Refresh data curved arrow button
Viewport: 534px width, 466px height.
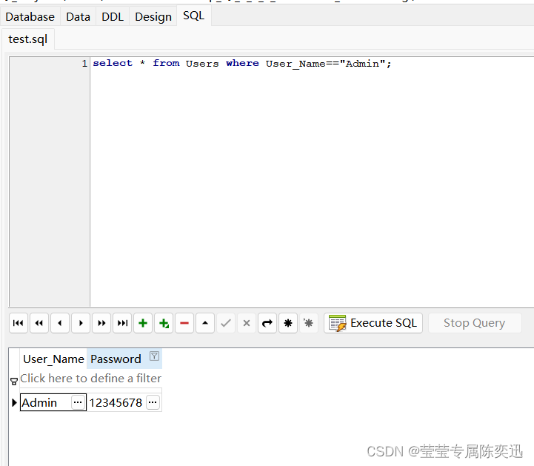267,323
